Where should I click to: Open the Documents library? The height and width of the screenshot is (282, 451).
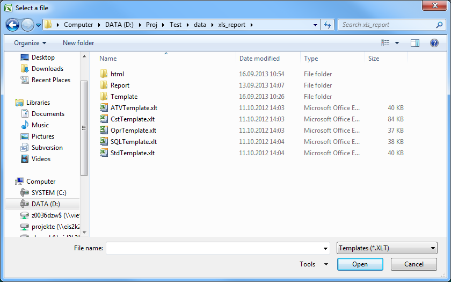click(x=48, y=114)
